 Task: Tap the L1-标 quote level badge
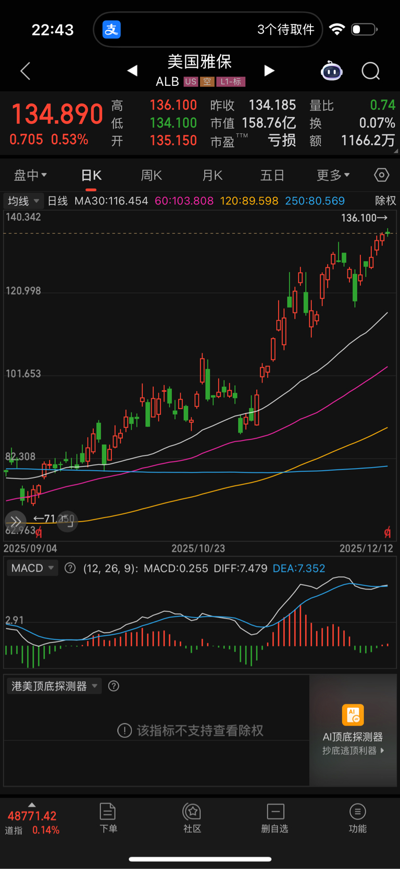pyautogui.click(x=231, y=82)
